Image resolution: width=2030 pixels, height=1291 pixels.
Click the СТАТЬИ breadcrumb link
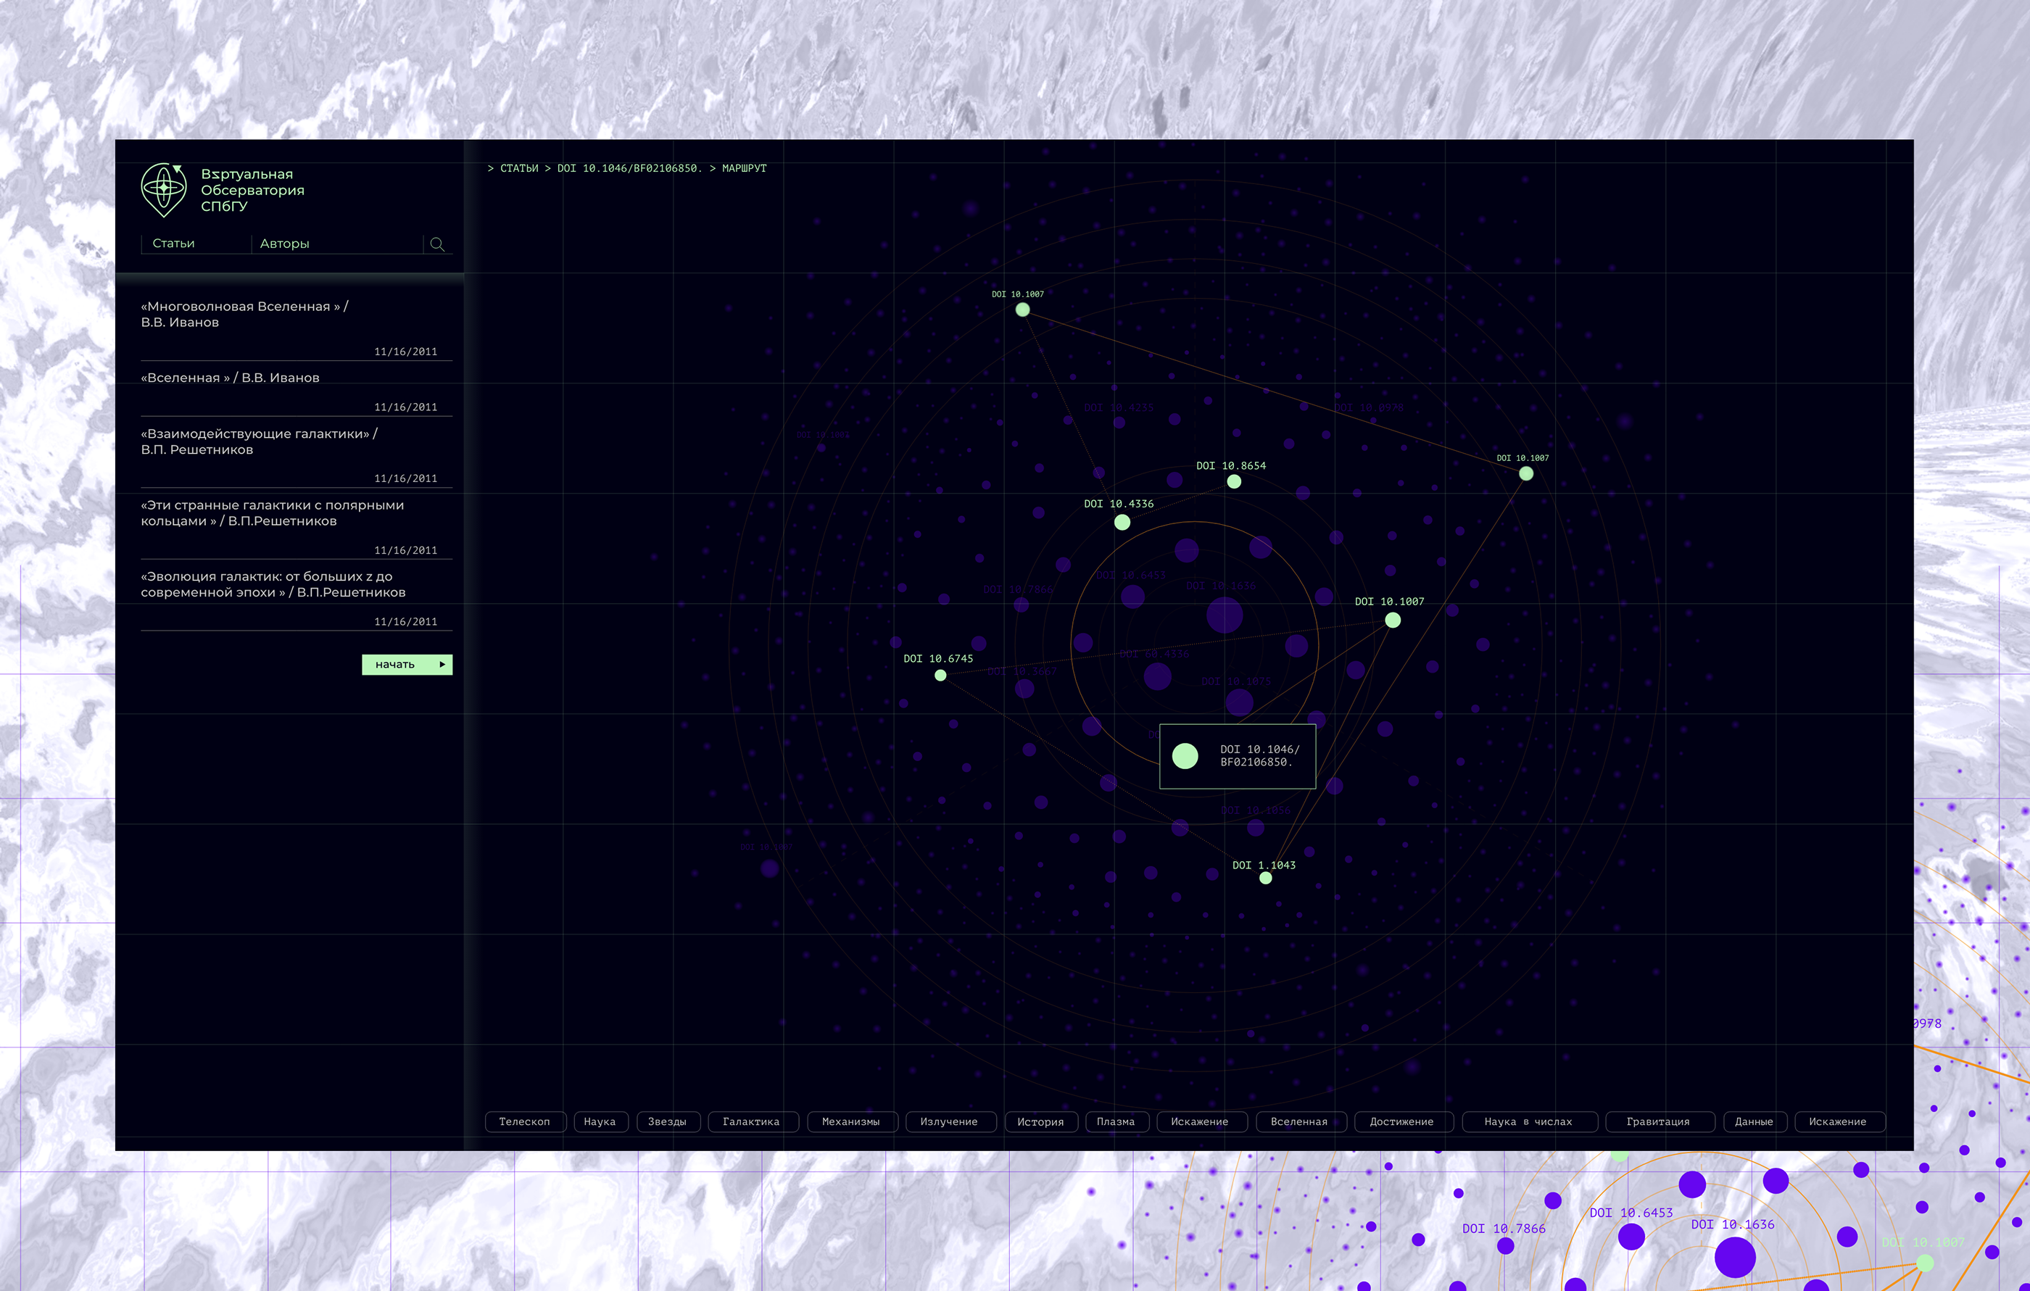[518, 169]
